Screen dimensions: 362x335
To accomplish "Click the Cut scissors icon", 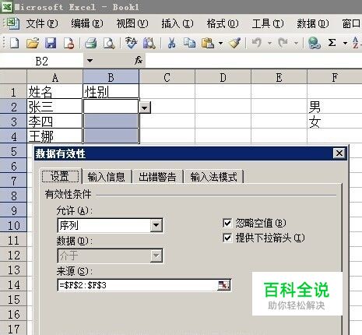I will 171,43.
